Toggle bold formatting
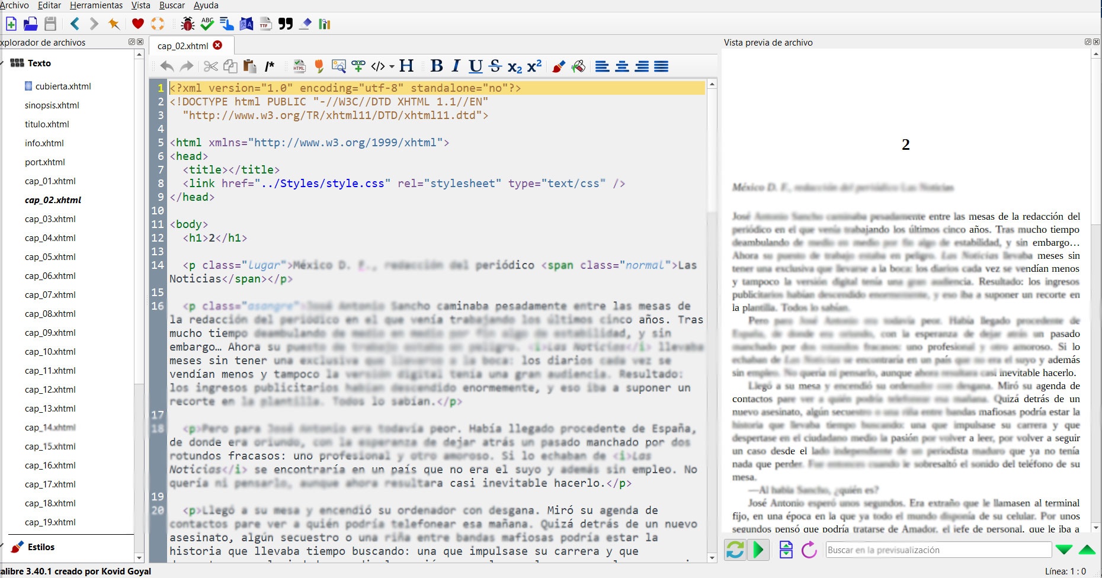Viewport: 1102px width, 578px height. point(437,66)
